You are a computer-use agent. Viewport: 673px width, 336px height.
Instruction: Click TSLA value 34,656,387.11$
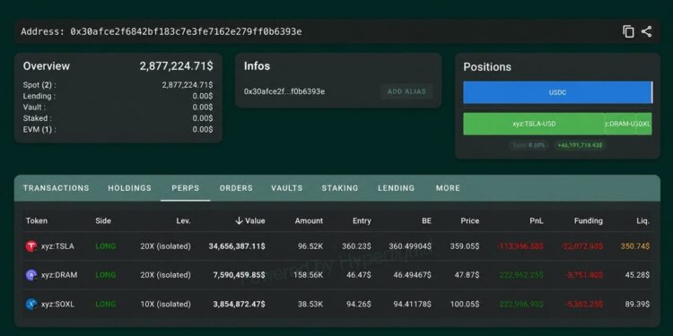tap(237, 246)
